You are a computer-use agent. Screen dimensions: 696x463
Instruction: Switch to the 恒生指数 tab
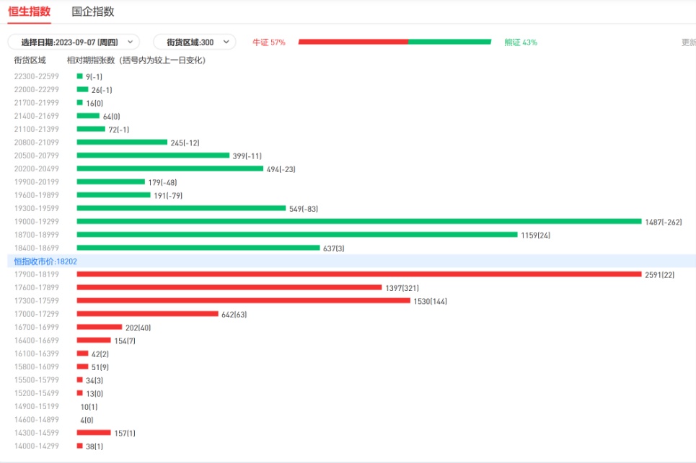click(x=29, y=12)
